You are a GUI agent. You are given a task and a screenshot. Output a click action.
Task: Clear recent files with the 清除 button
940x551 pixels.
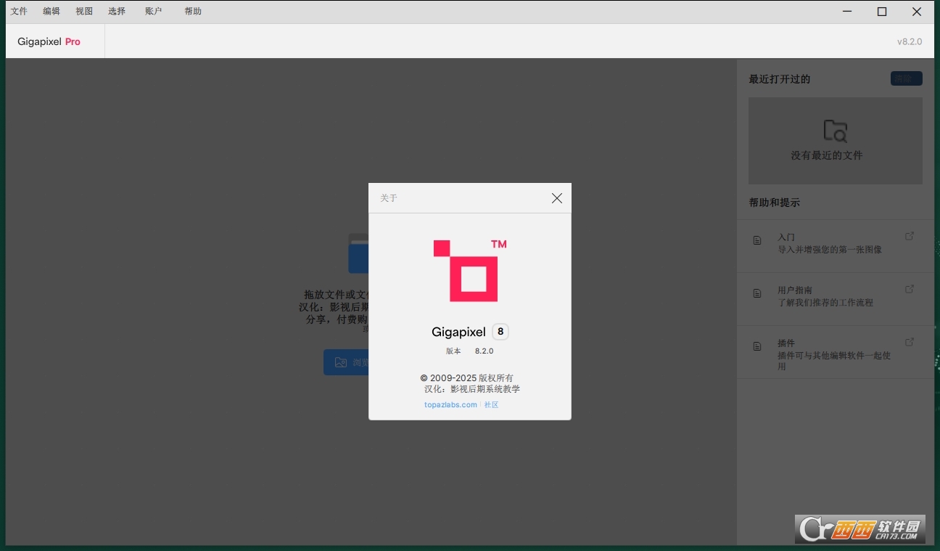[x=907, y=78]
